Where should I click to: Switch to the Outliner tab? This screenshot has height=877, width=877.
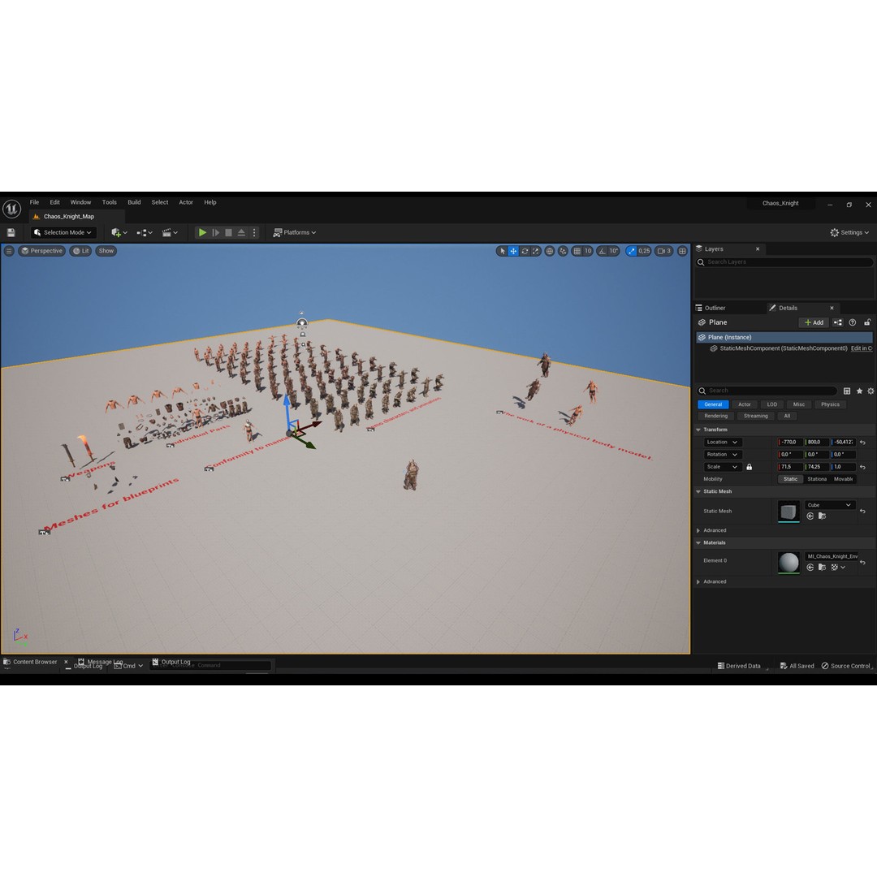(715, 309)
